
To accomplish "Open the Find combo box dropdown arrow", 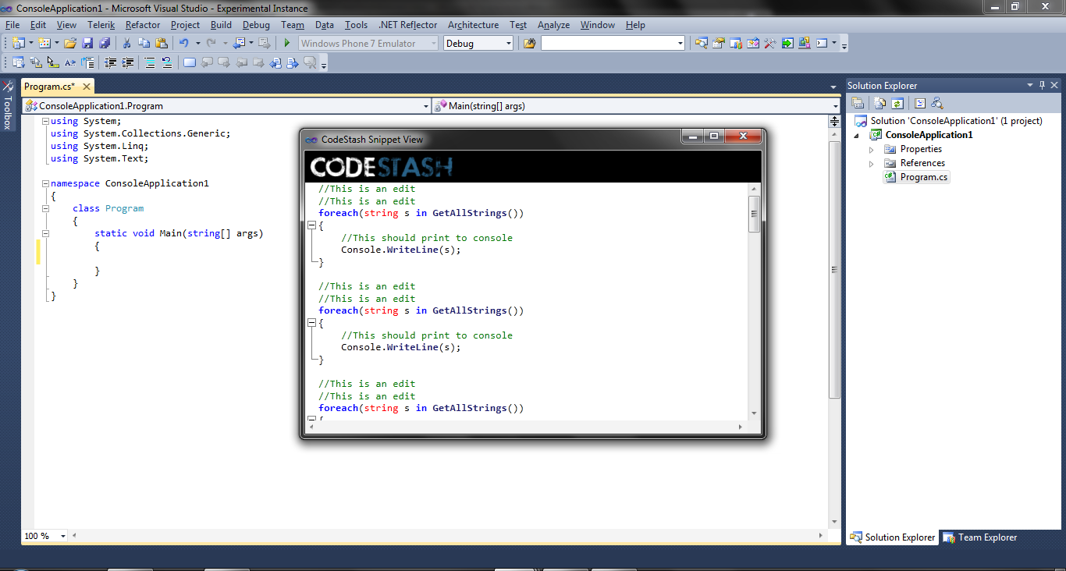I will click(x=680, y=44).
